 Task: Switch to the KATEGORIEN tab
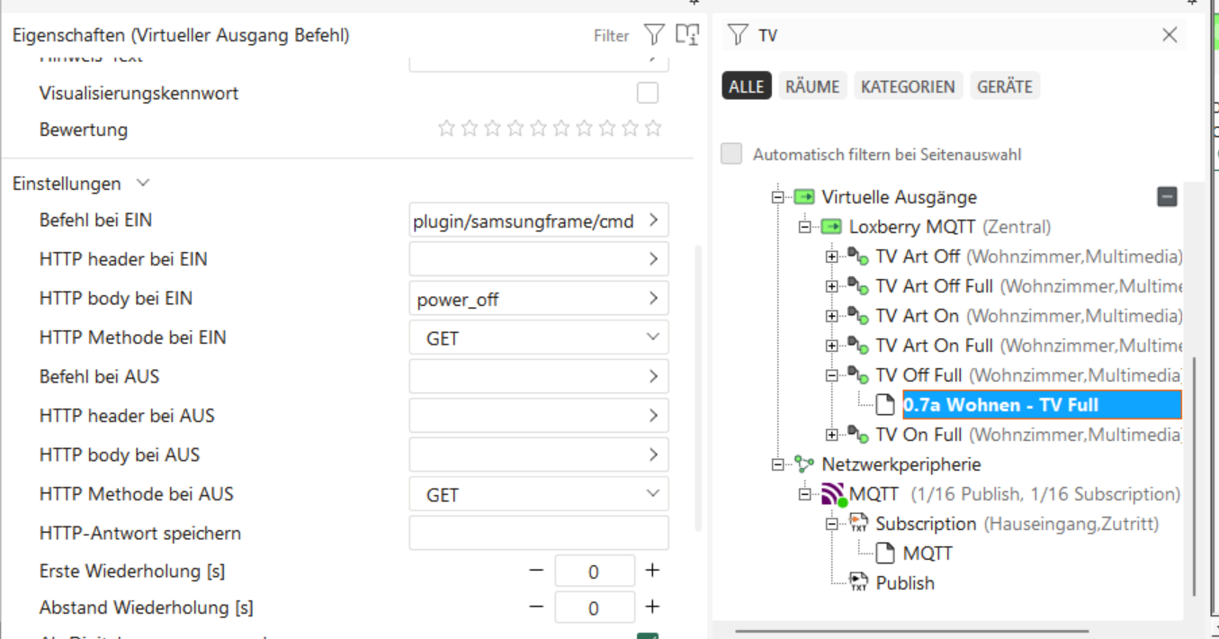[908, 86]
